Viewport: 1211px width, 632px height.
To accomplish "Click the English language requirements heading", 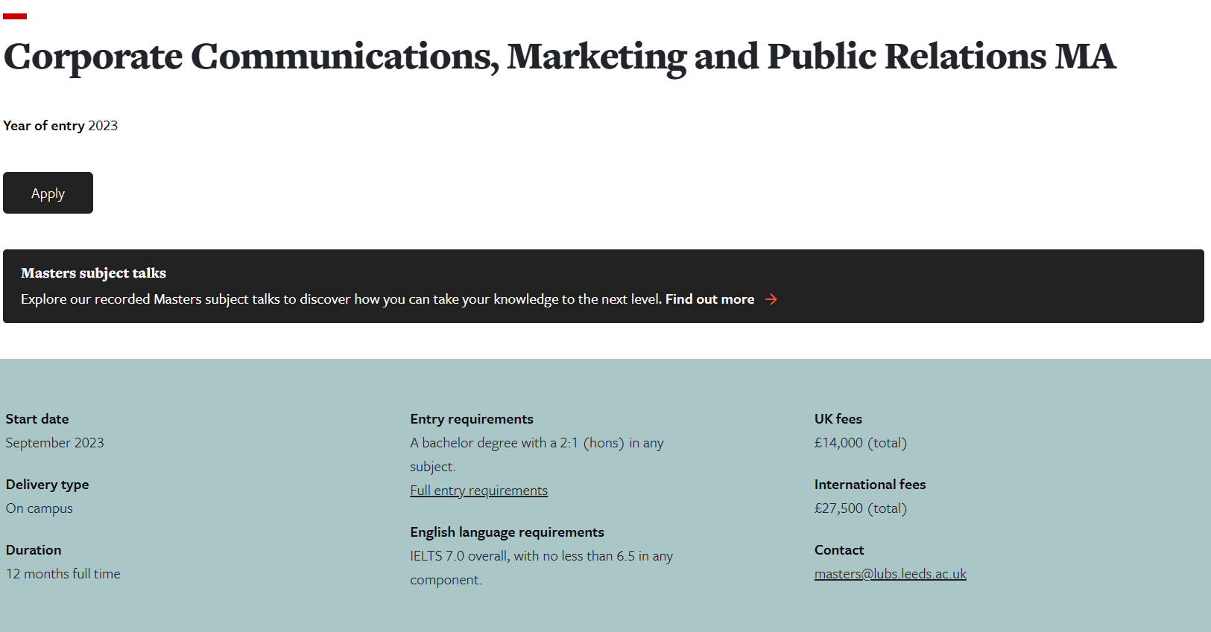I will 507,532.
